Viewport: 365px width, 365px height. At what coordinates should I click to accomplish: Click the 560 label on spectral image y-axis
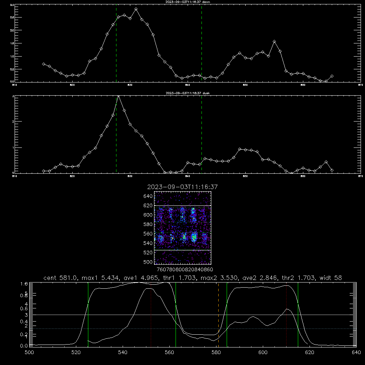[148, 234]
